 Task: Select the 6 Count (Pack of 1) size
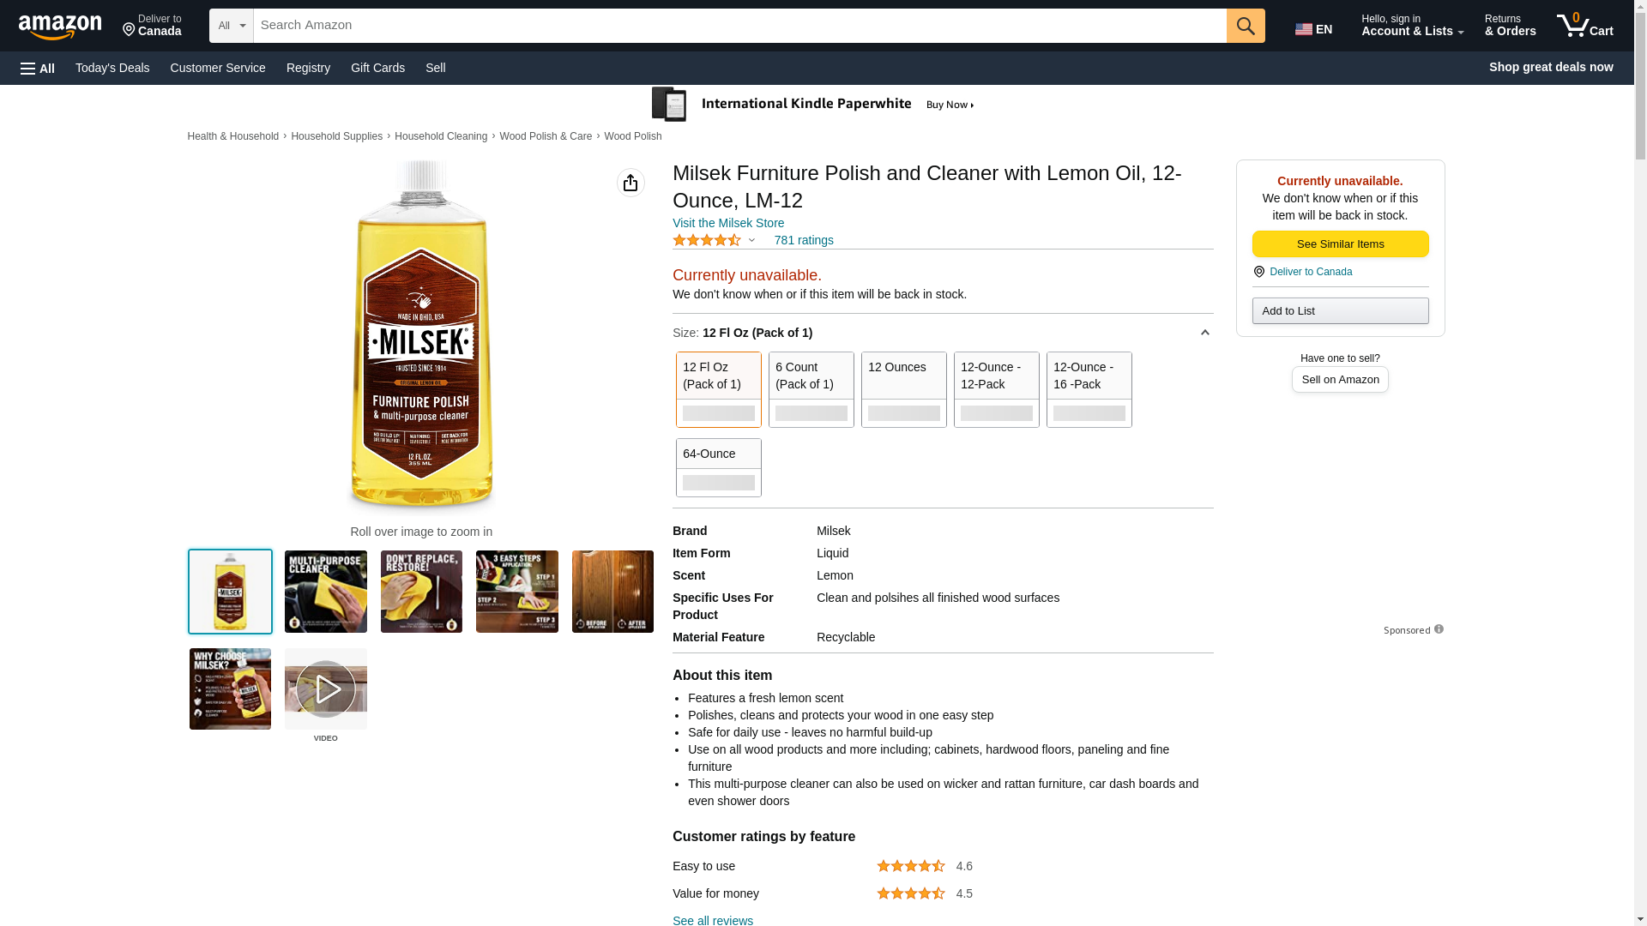[x=811, y=389]
